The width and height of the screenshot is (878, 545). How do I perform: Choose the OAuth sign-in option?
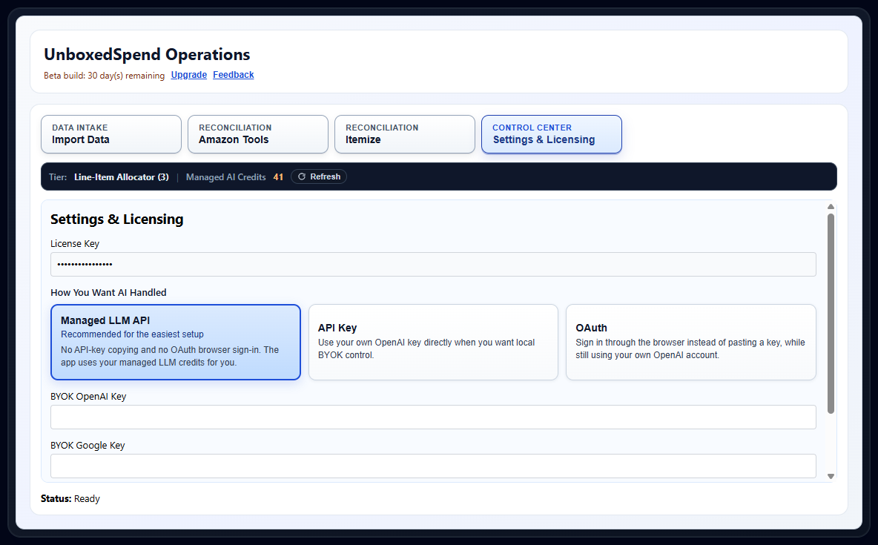(690, 342)
